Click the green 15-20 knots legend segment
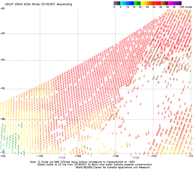The width and height of the screenshot is (193, 169). pyautogui.click(x=137, y=3)
